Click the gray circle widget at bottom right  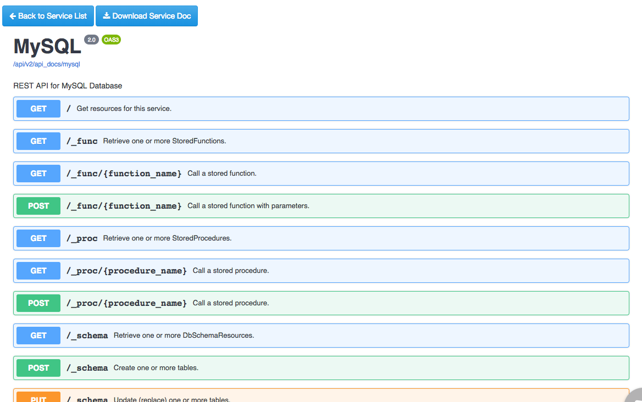[635, 397]
